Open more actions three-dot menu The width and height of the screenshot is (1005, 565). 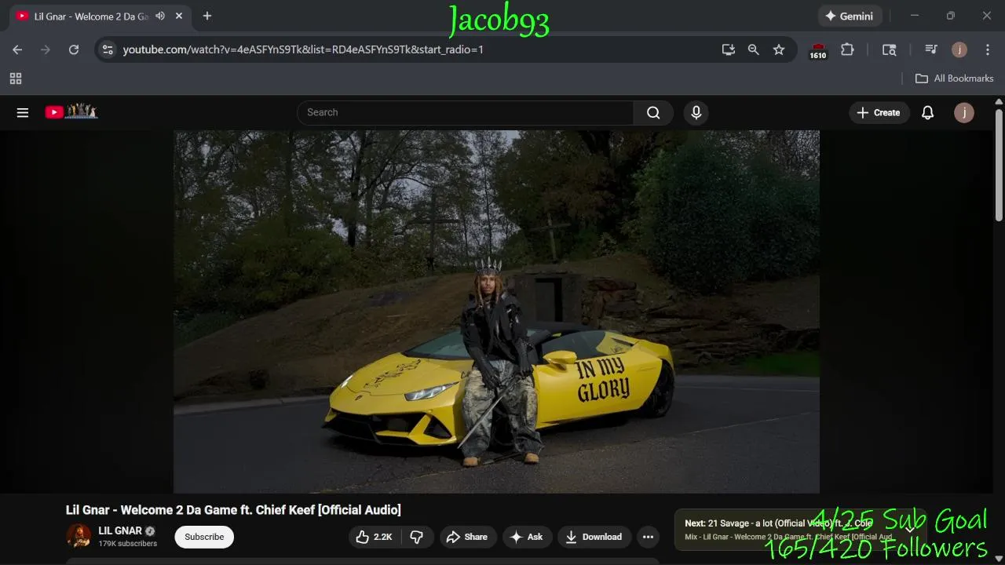coord(648,537)
